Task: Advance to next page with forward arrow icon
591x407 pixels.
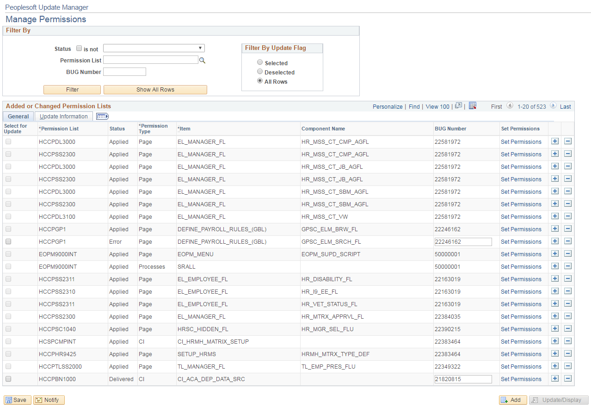Action: pyautogui.click(x=553, y=106)
